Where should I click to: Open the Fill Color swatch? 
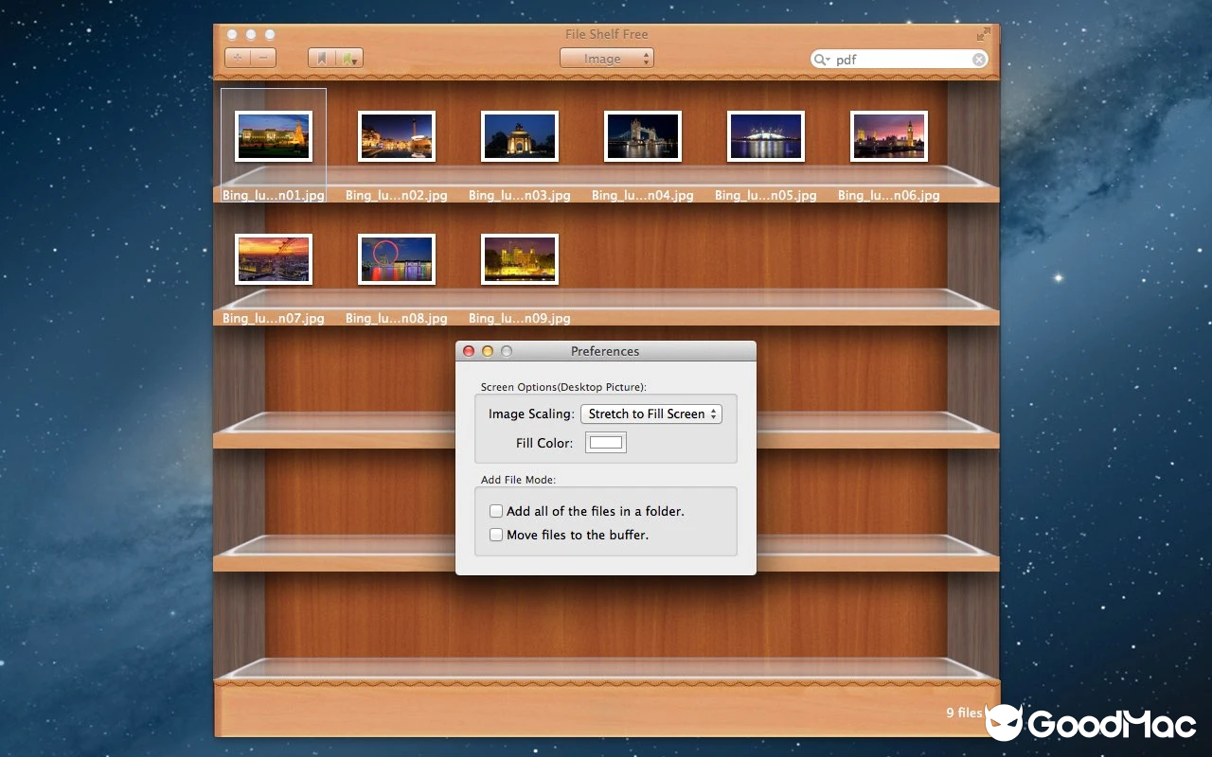[x=606, y=443]
